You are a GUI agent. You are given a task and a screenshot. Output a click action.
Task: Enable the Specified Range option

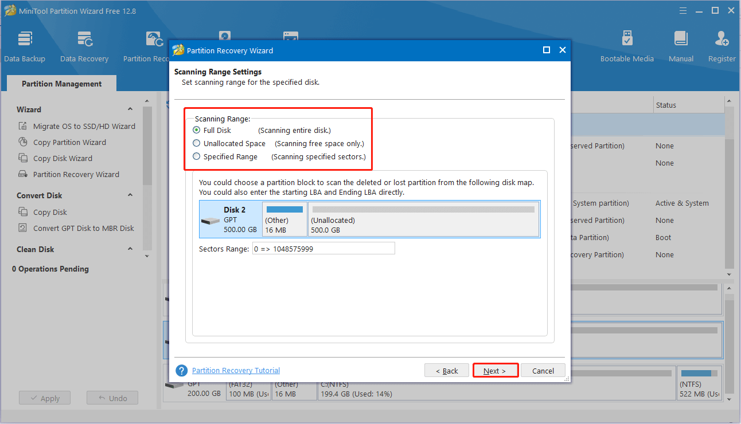coord(196,156)
